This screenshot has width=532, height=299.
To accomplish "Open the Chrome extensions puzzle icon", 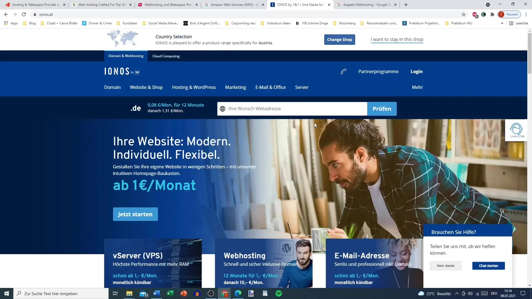I will [x=492, y=14].
